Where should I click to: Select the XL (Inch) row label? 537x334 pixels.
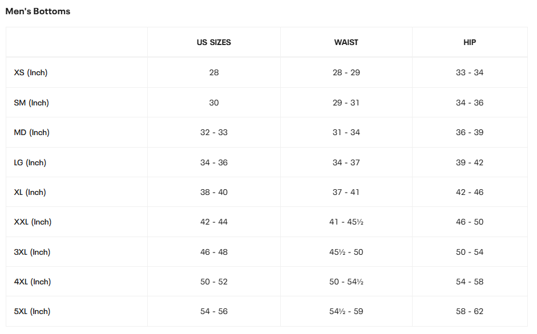tap(30, 193)
